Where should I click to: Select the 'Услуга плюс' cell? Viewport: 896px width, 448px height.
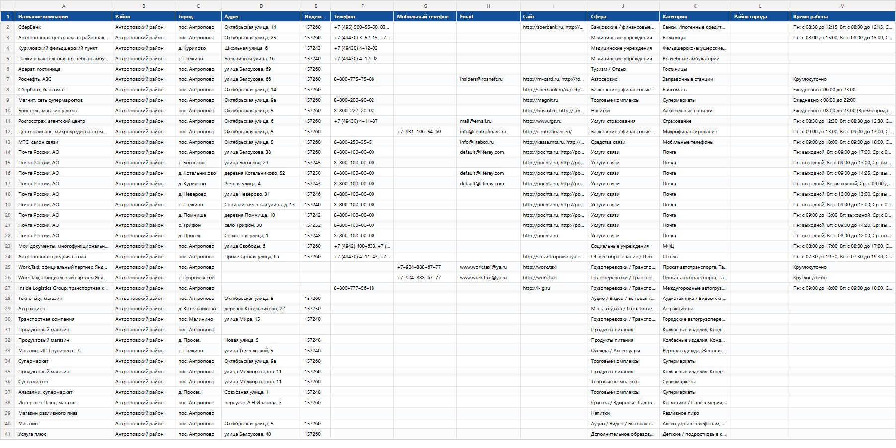click(x=64, y=434)
